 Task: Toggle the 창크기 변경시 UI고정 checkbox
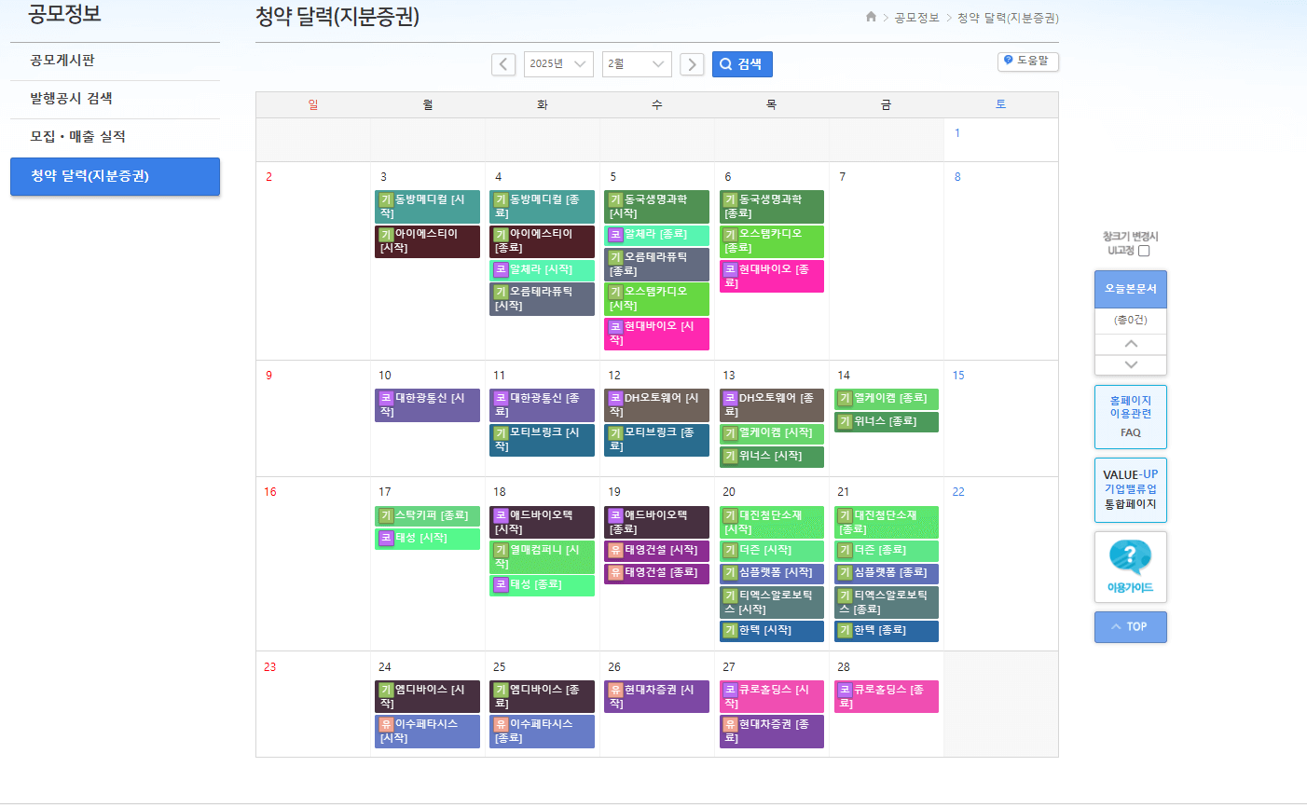pos(1144,251)
